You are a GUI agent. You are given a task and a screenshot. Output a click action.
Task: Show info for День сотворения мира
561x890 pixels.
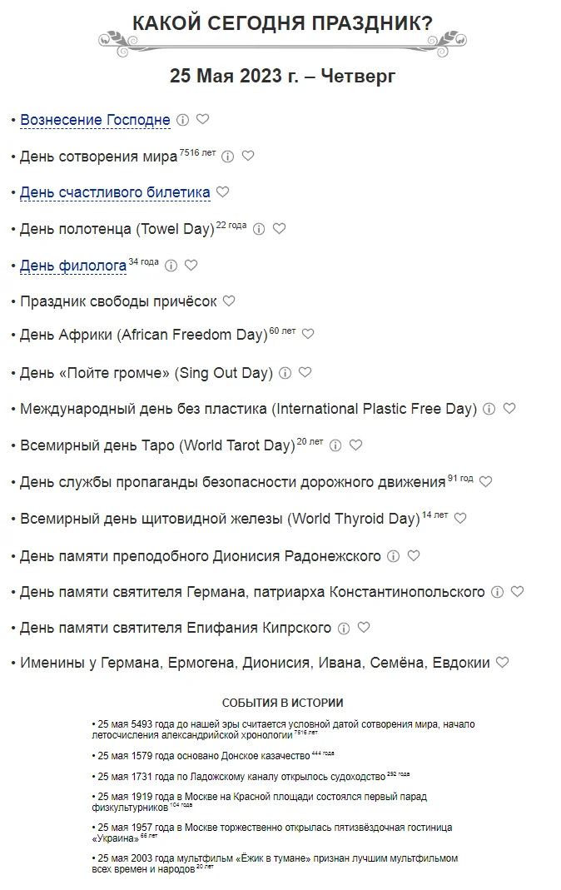point(228,156)
